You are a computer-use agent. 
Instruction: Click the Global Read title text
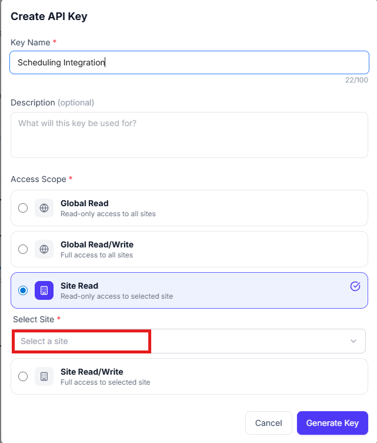pyautogui.click(x=85, y=203)
